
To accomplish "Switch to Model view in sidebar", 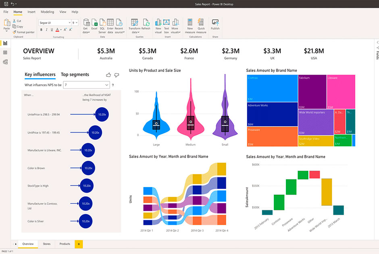I will click(5, 62).
